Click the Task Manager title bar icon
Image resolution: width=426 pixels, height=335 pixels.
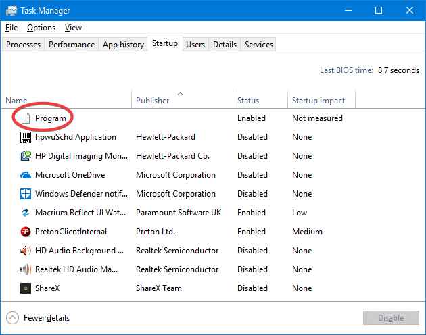pos(11,11)
